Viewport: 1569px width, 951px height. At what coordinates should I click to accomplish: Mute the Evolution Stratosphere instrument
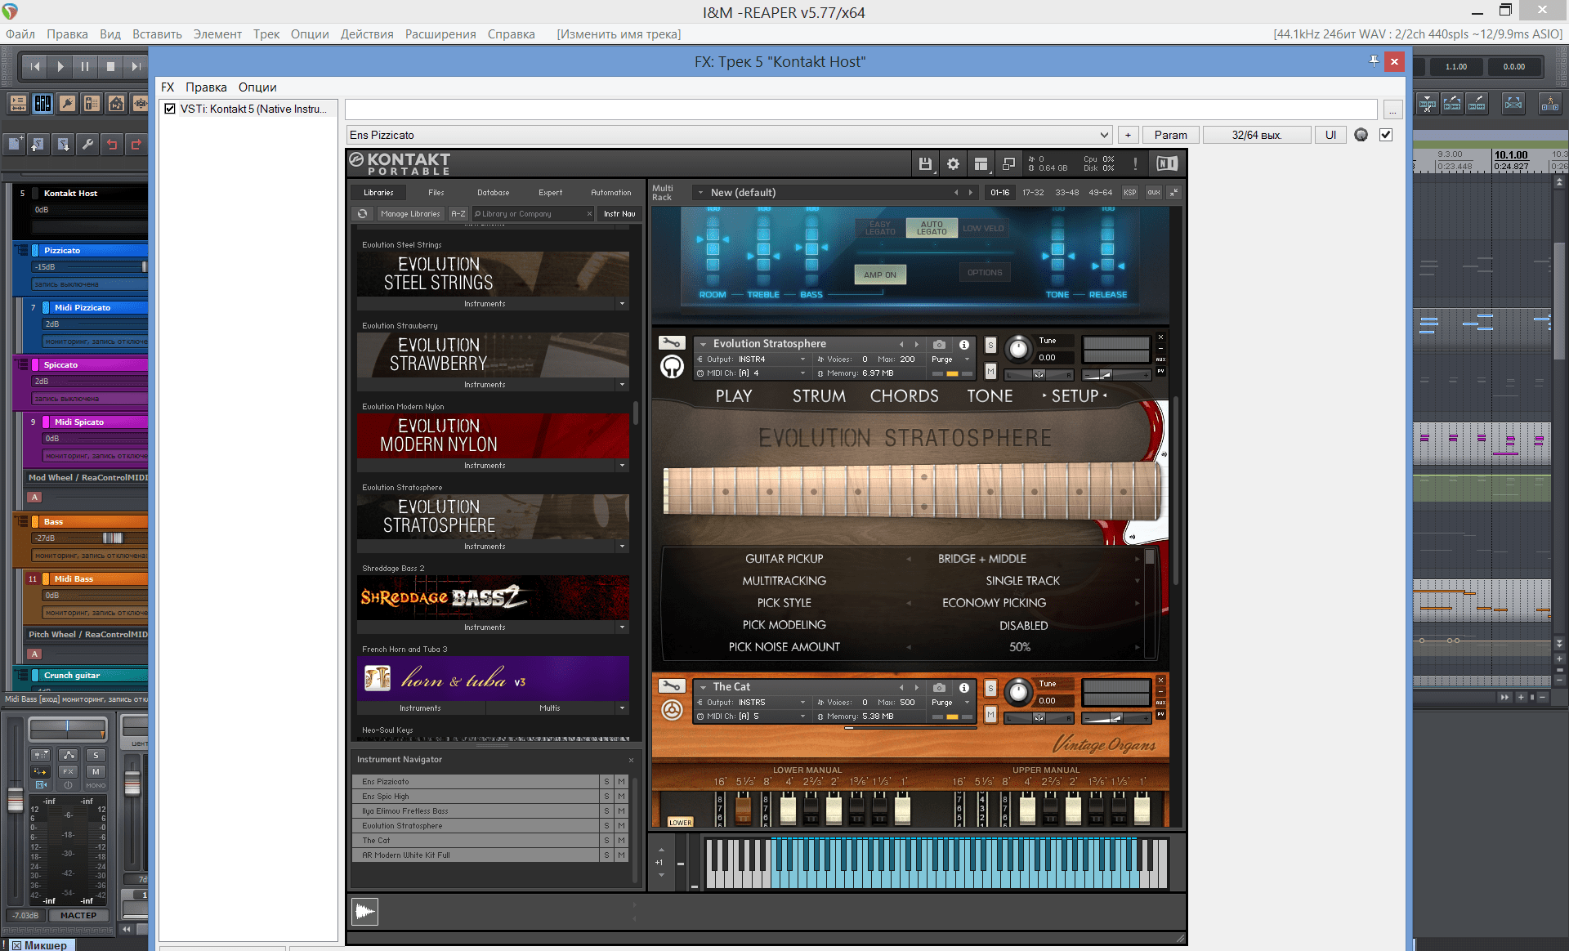[x=990, y=373]
